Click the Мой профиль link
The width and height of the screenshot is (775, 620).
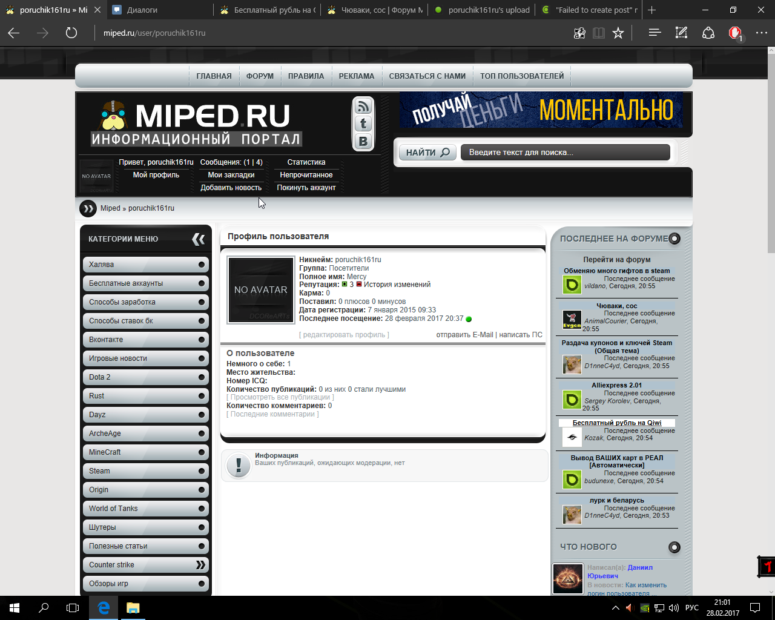point(156,175)
